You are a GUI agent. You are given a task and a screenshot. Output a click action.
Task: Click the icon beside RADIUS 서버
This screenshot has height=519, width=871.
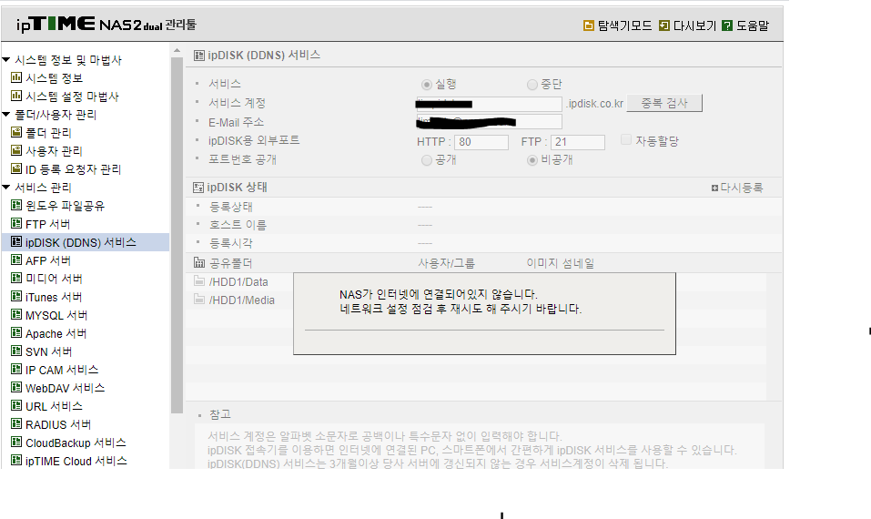pyautogui.click(x=16, y=424)
